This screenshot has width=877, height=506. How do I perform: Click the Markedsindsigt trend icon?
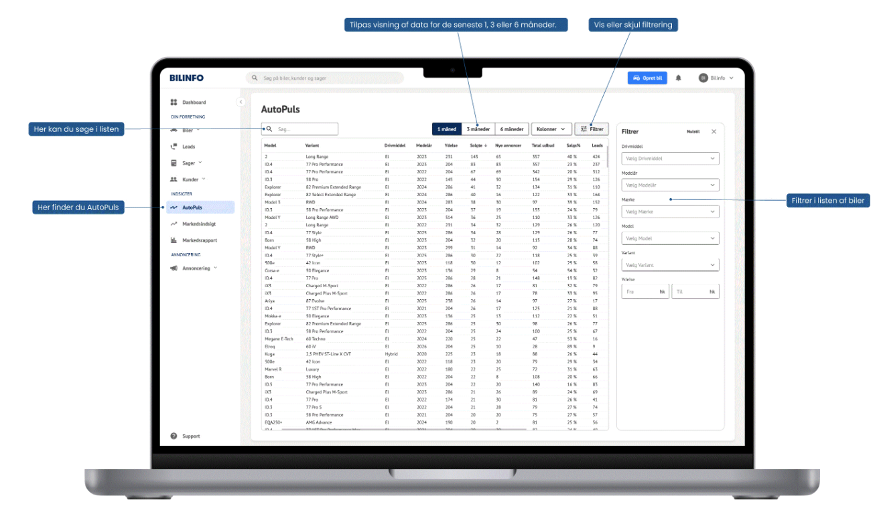[174, 224]
